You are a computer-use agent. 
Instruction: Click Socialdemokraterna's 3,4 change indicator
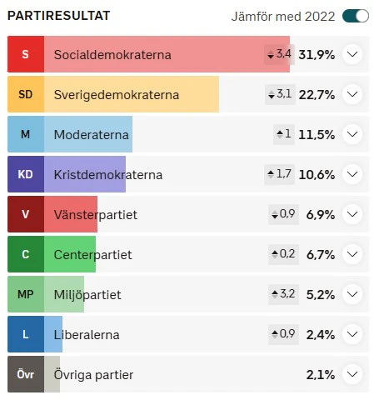tap(279, 54)
